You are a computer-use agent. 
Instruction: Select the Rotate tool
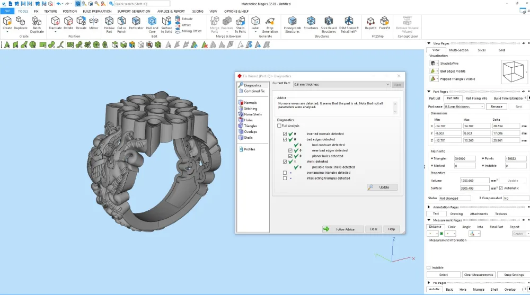pos(68,23)
